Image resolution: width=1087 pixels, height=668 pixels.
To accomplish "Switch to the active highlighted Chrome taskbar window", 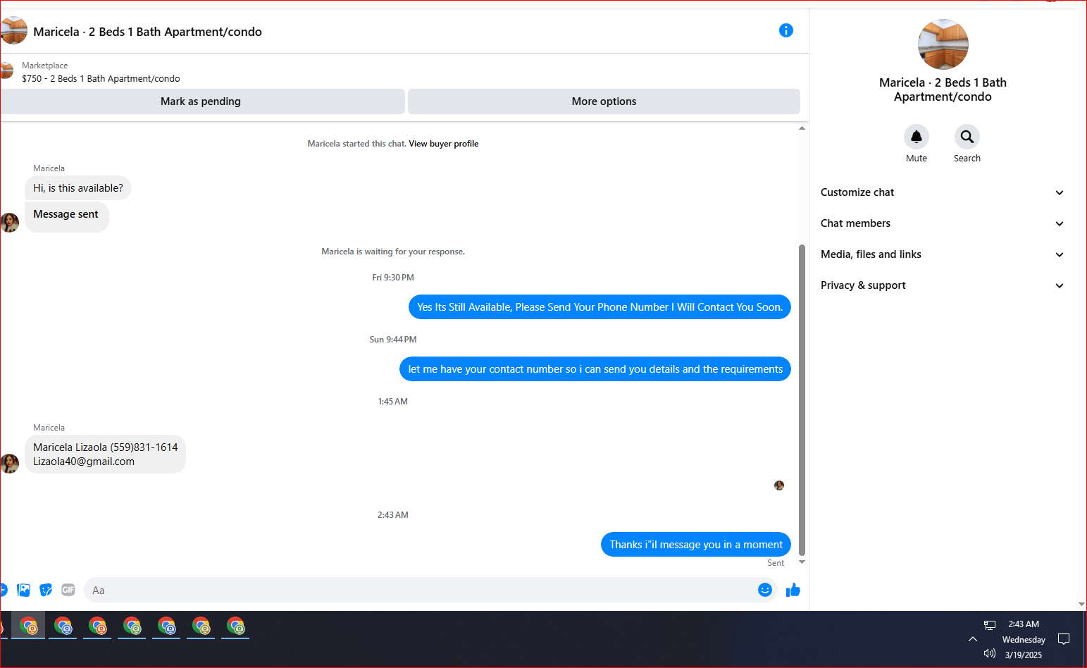I will [28, 626].
